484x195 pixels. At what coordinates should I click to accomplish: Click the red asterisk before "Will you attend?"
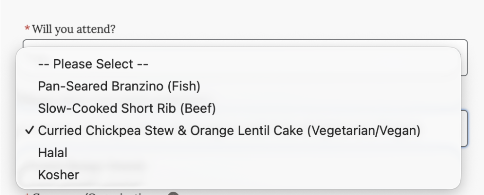click(x=27, y=29)
